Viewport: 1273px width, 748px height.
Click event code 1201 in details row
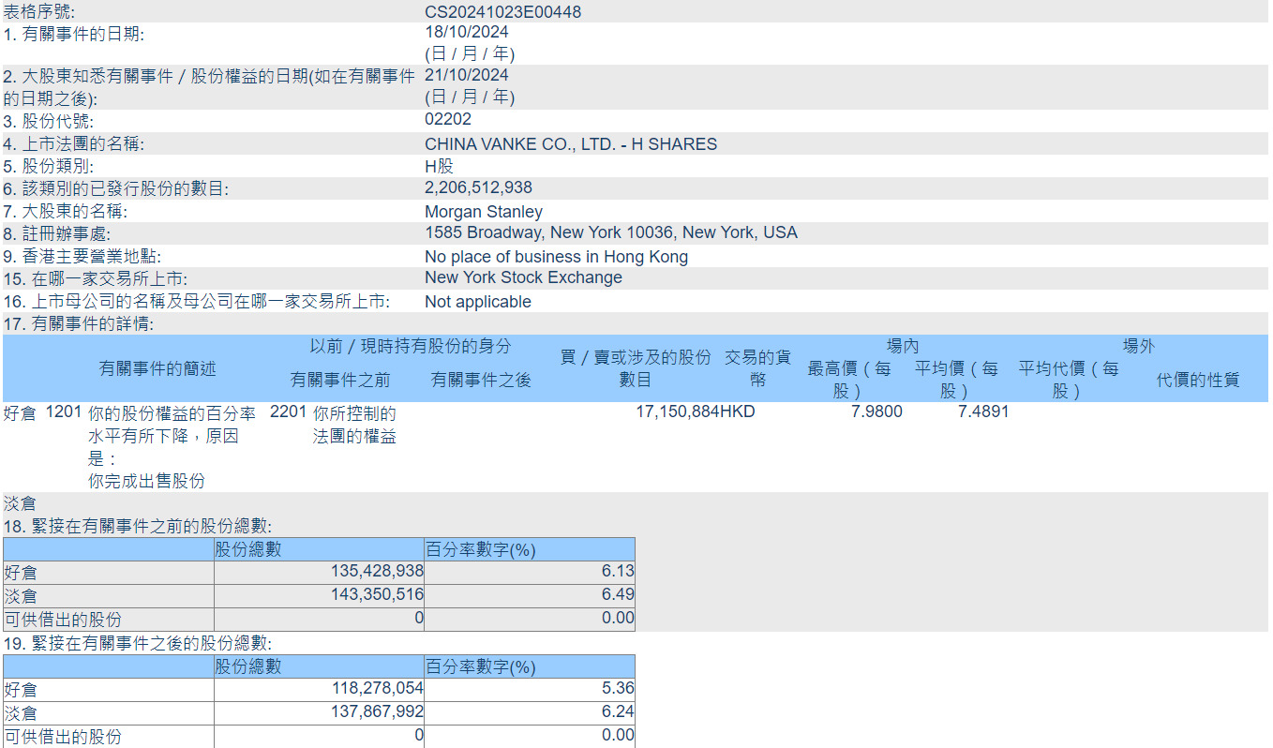(64, 412)
